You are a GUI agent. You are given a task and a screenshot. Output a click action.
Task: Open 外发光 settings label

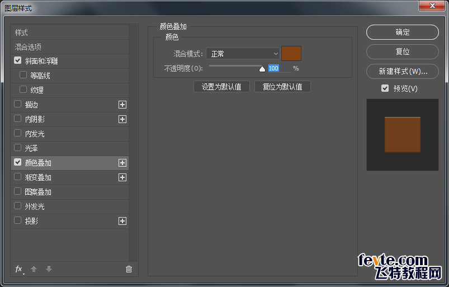(x=35, y=206)
